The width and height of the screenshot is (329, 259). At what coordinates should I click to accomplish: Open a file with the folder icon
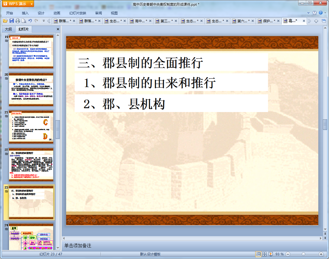[x=5, y=21]
